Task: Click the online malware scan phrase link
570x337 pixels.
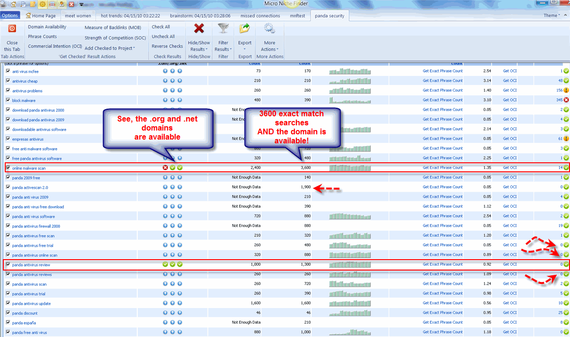Action: [x=29, y=168]
